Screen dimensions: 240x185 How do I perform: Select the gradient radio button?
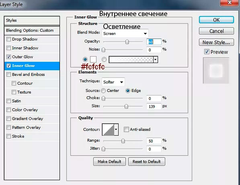tap(104, 59)
